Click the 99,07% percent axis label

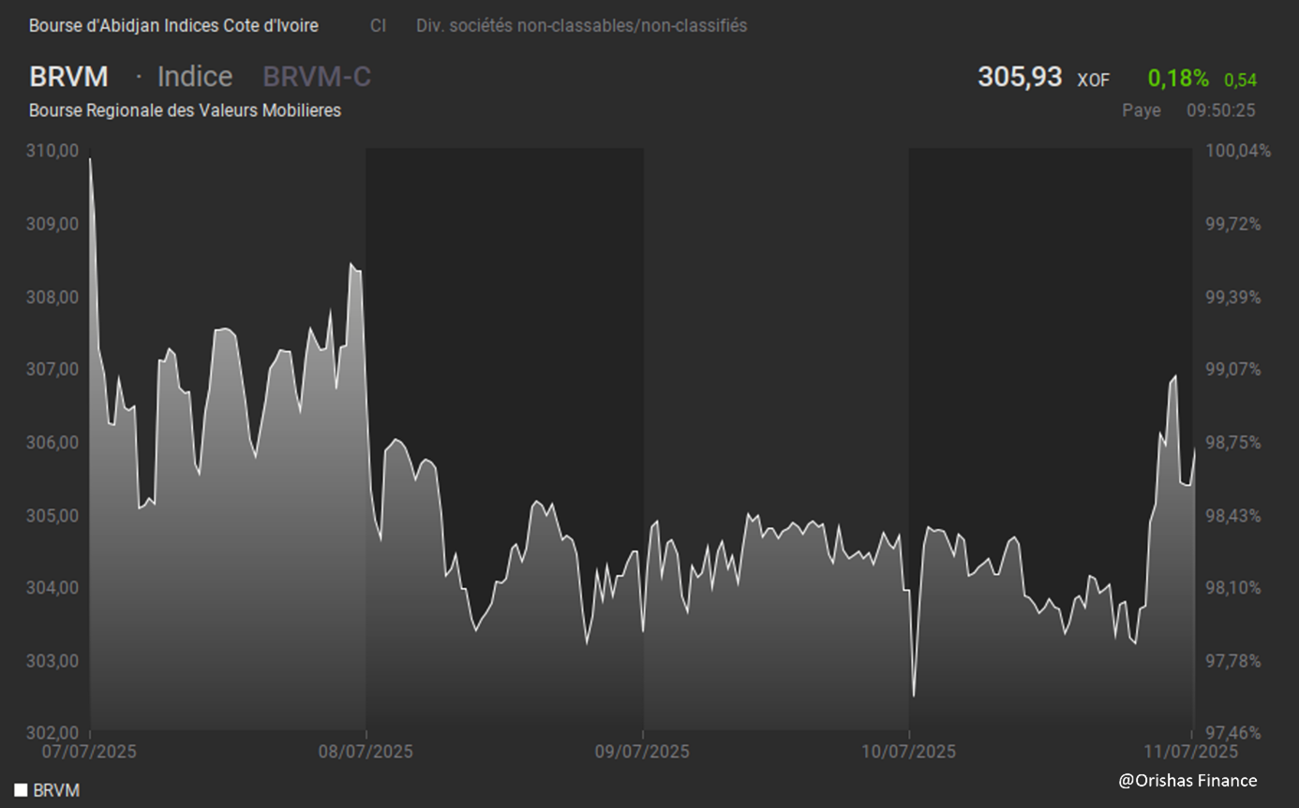click(1232, 369)
